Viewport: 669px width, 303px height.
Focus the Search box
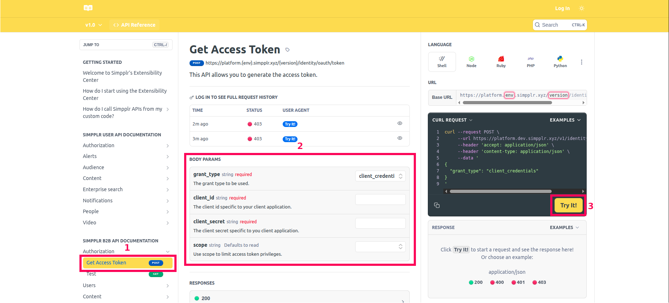(x=560, y=25)
